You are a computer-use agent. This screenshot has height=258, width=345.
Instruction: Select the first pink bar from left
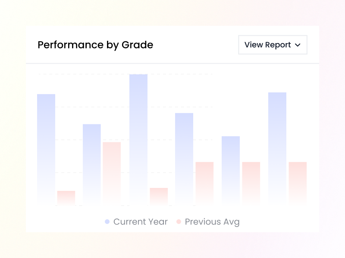66,197
